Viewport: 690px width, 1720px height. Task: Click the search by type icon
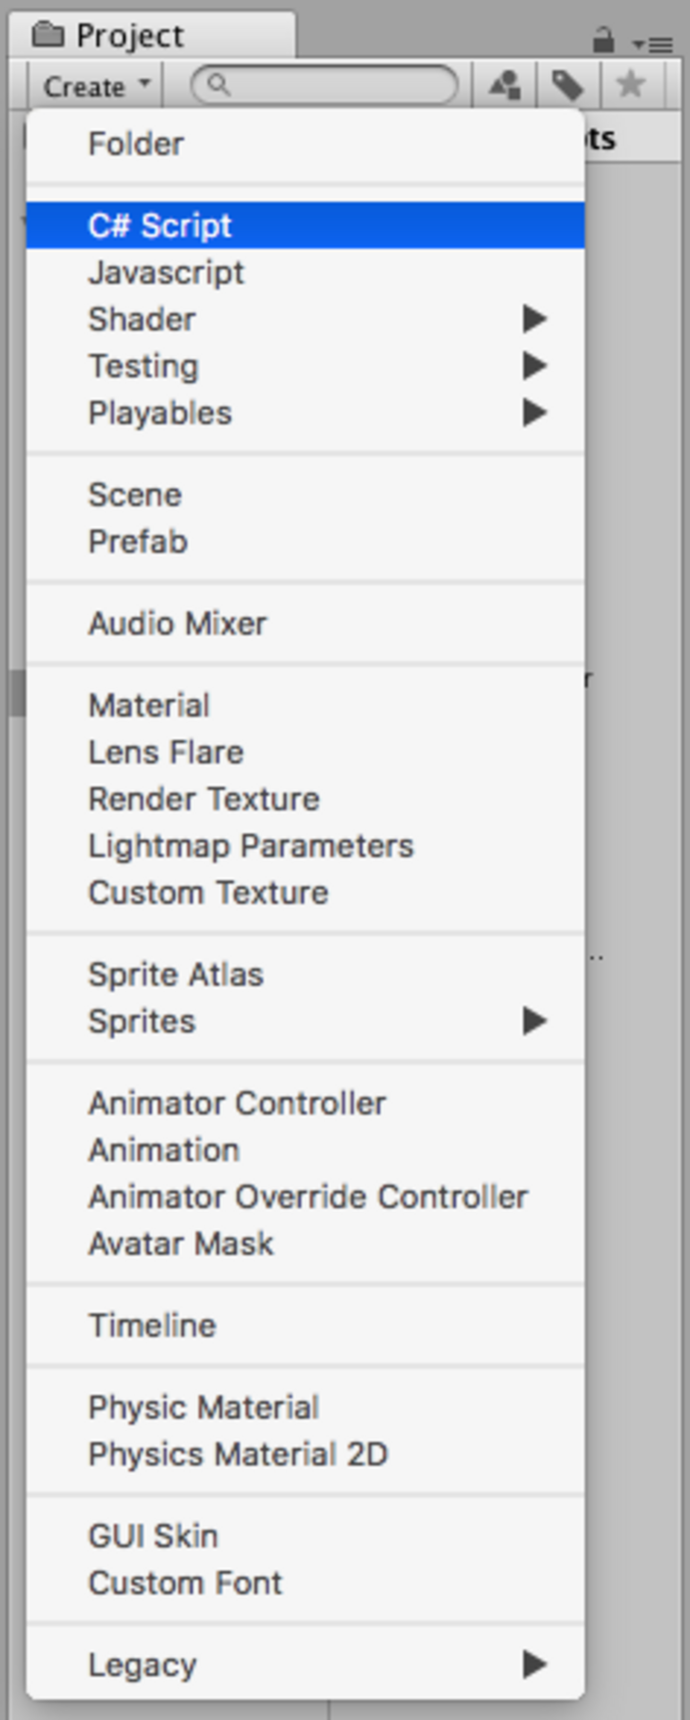(x=505, y=85)
